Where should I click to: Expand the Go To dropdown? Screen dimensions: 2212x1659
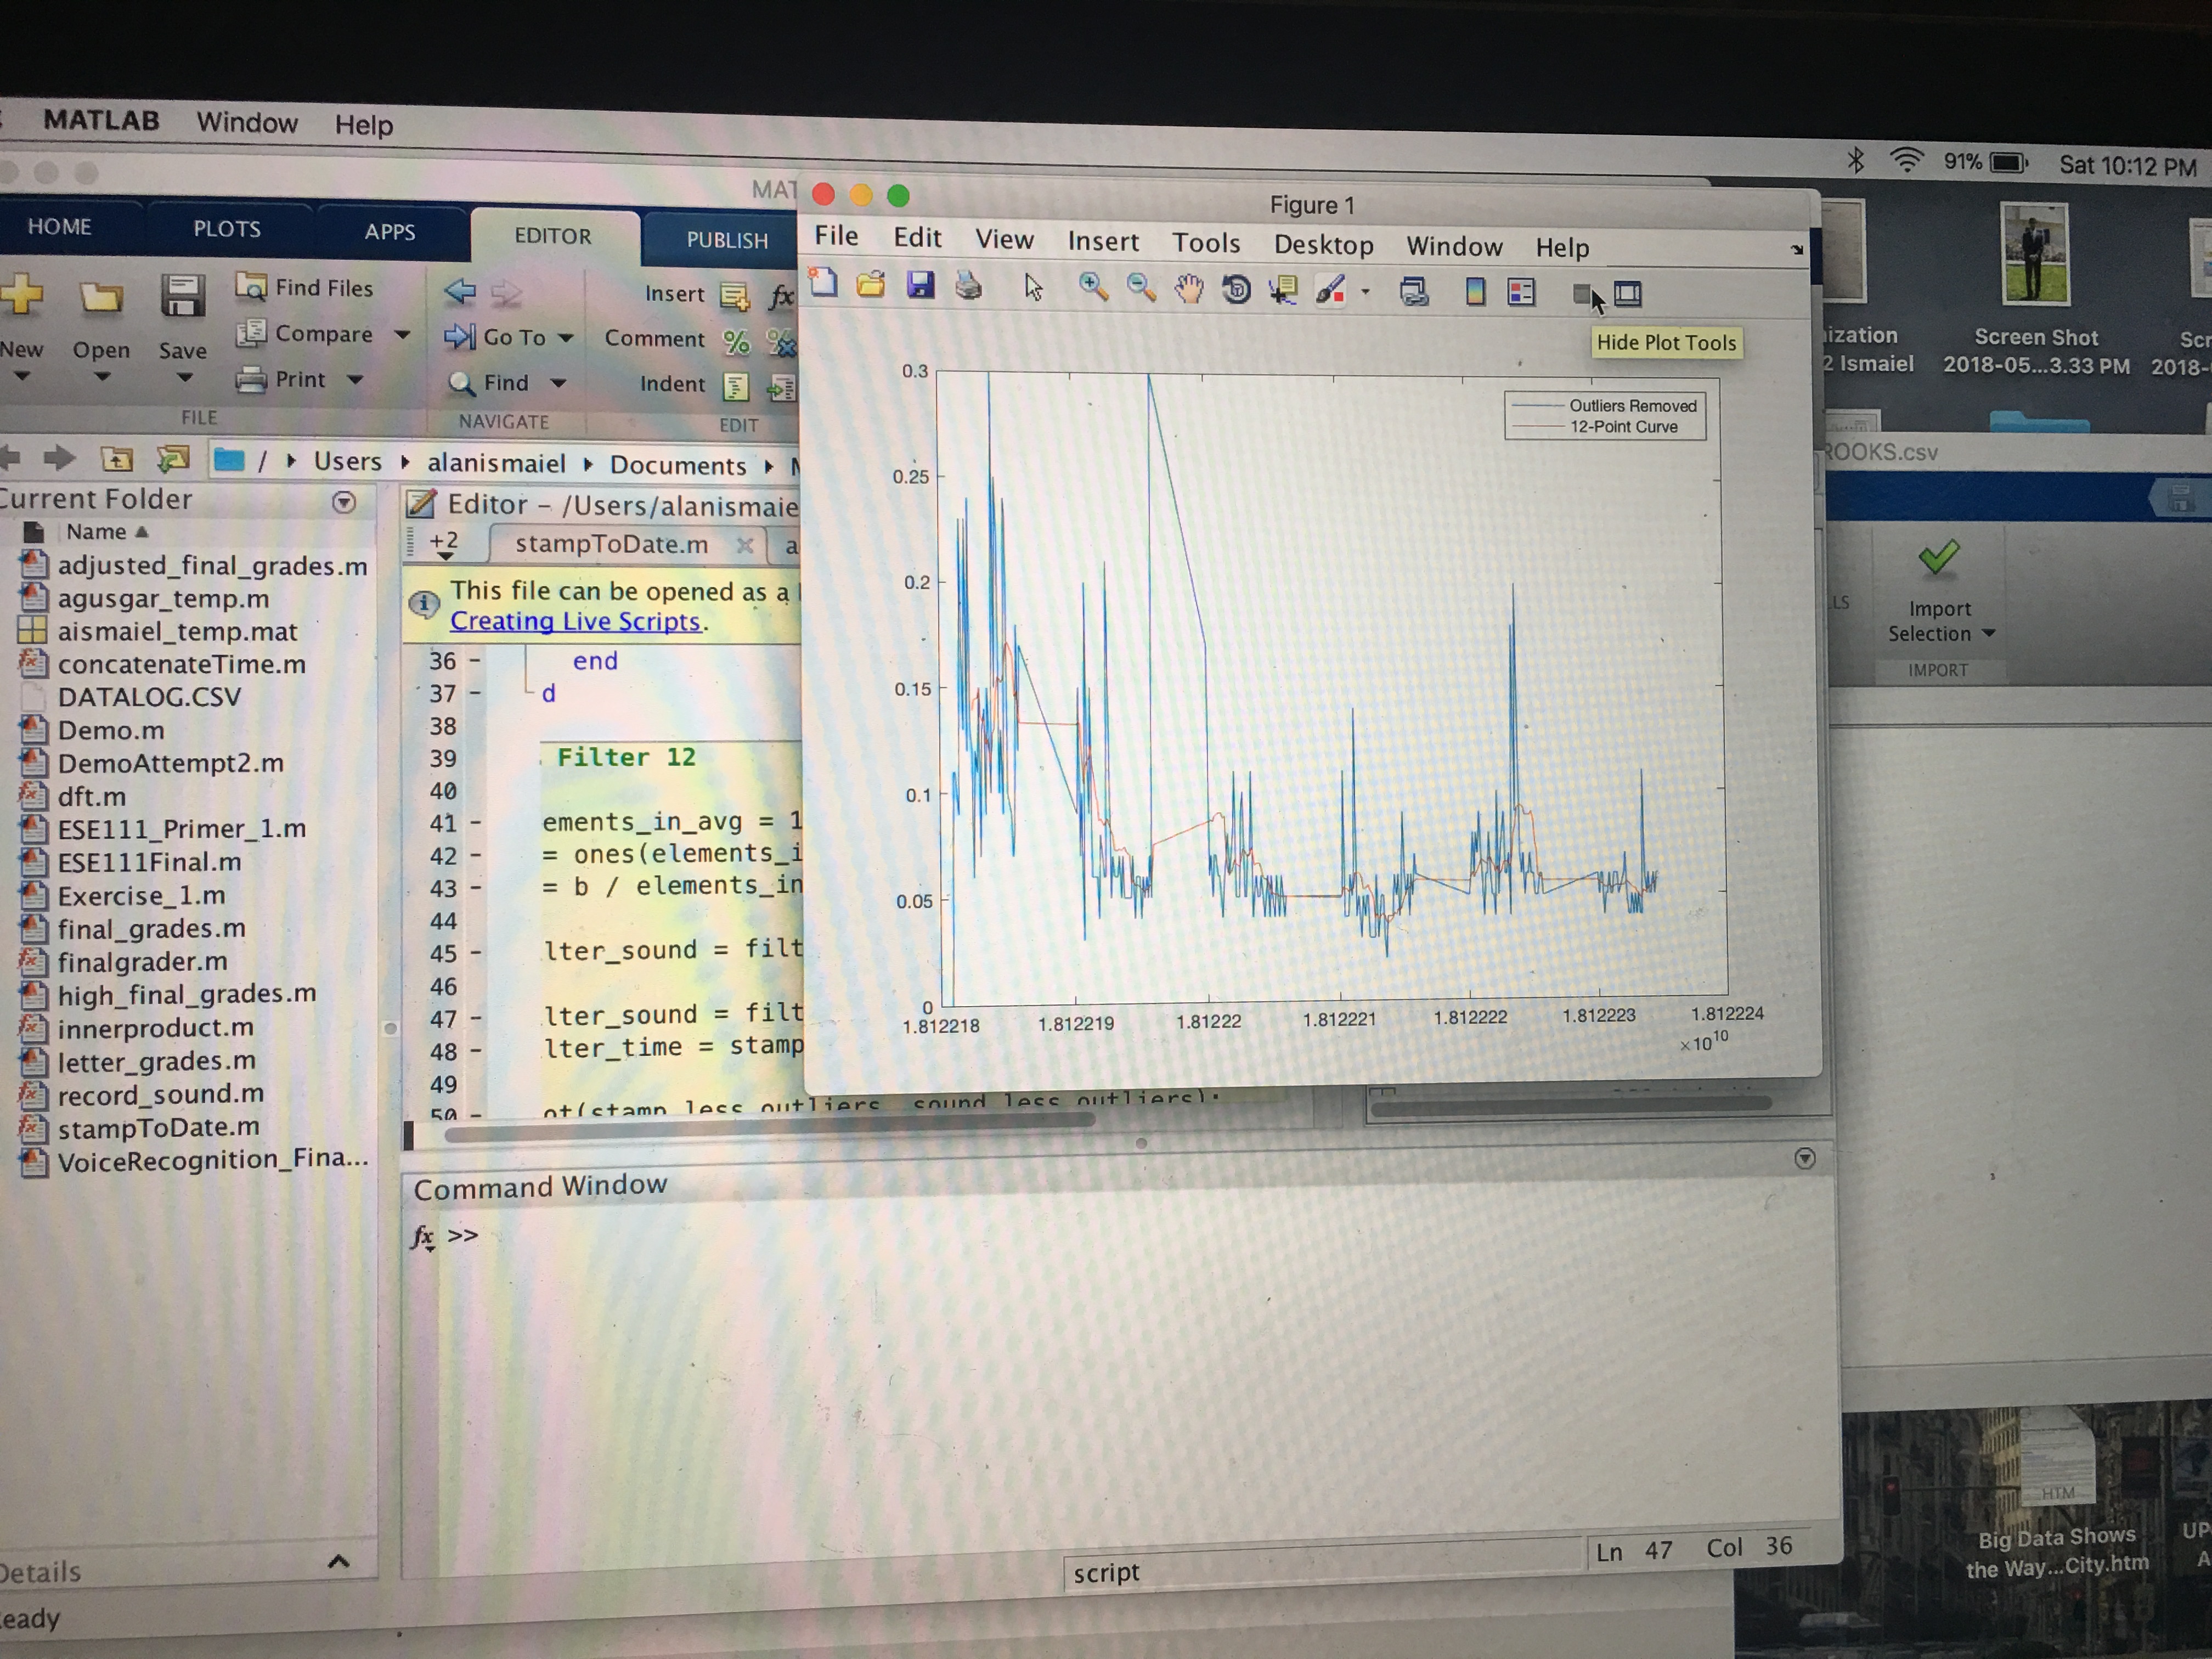tap(566, 338)
